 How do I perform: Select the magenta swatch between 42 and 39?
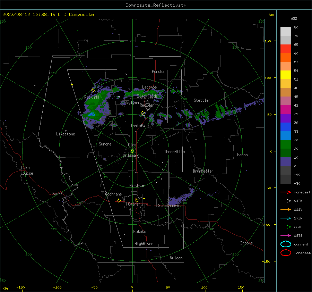(286, 110)
